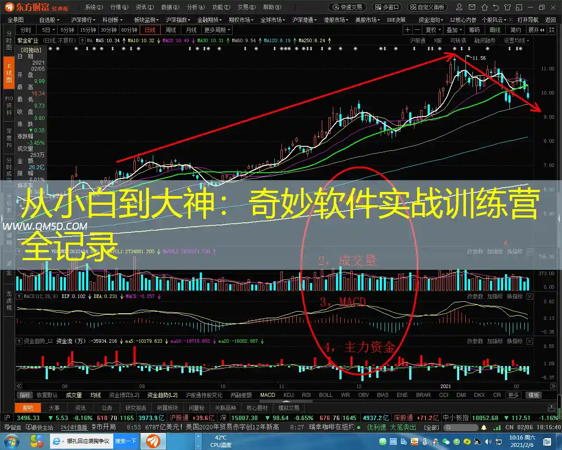The image size is (562, 450).
Task: Click 筹码 button on chart toolbar
Action: (x=474, y=30)
